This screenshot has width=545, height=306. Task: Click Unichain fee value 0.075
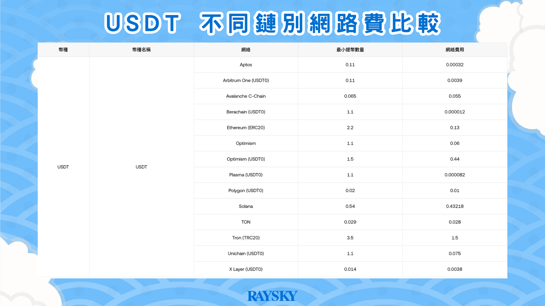[x=455, y=254]
